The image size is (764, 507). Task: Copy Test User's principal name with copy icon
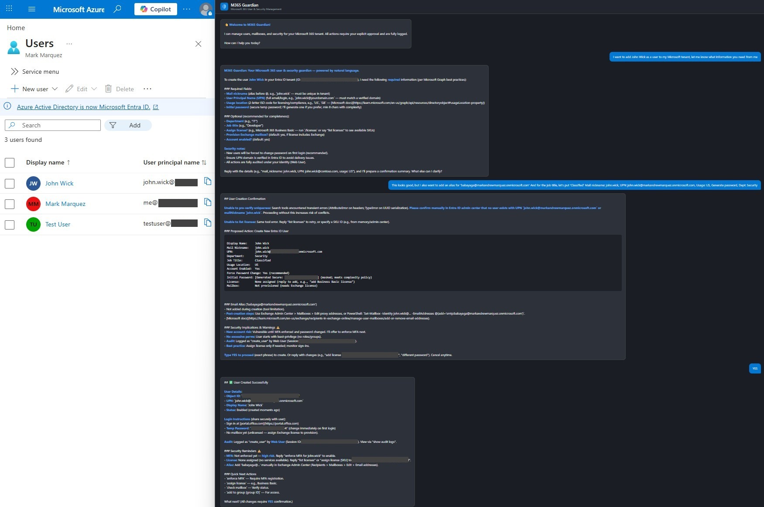click(x=208, y=223)
